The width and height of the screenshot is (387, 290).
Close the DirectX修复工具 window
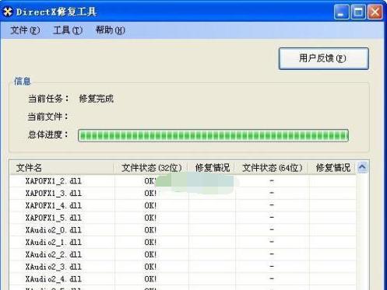[x=375, y=12]
